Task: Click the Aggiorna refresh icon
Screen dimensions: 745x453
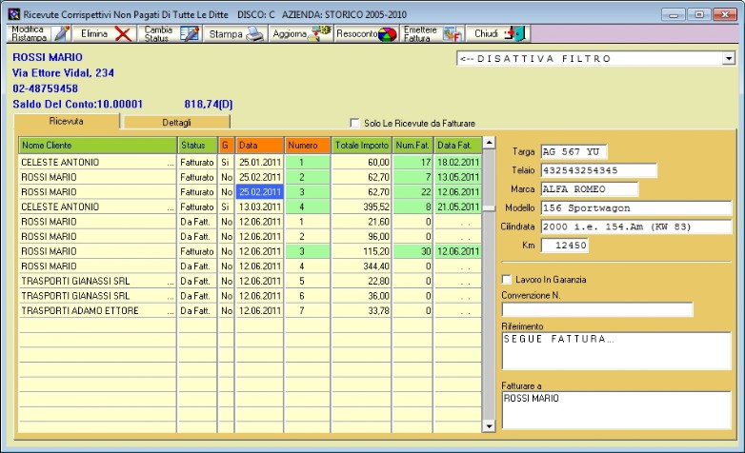Action: pos(319,32)
